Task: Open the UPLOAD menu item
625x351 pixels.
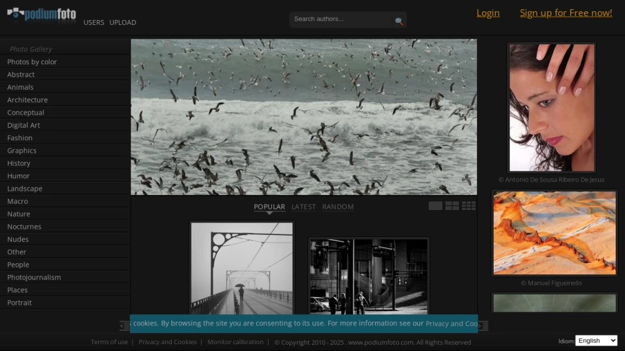Action: click(x=122, y=22)
